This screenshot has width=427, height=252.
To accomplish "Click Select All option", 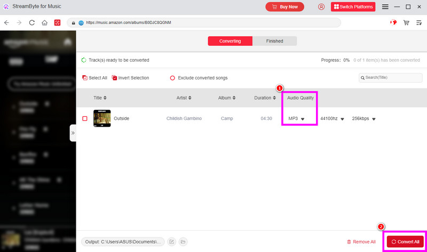I will [x=94, y=78].
